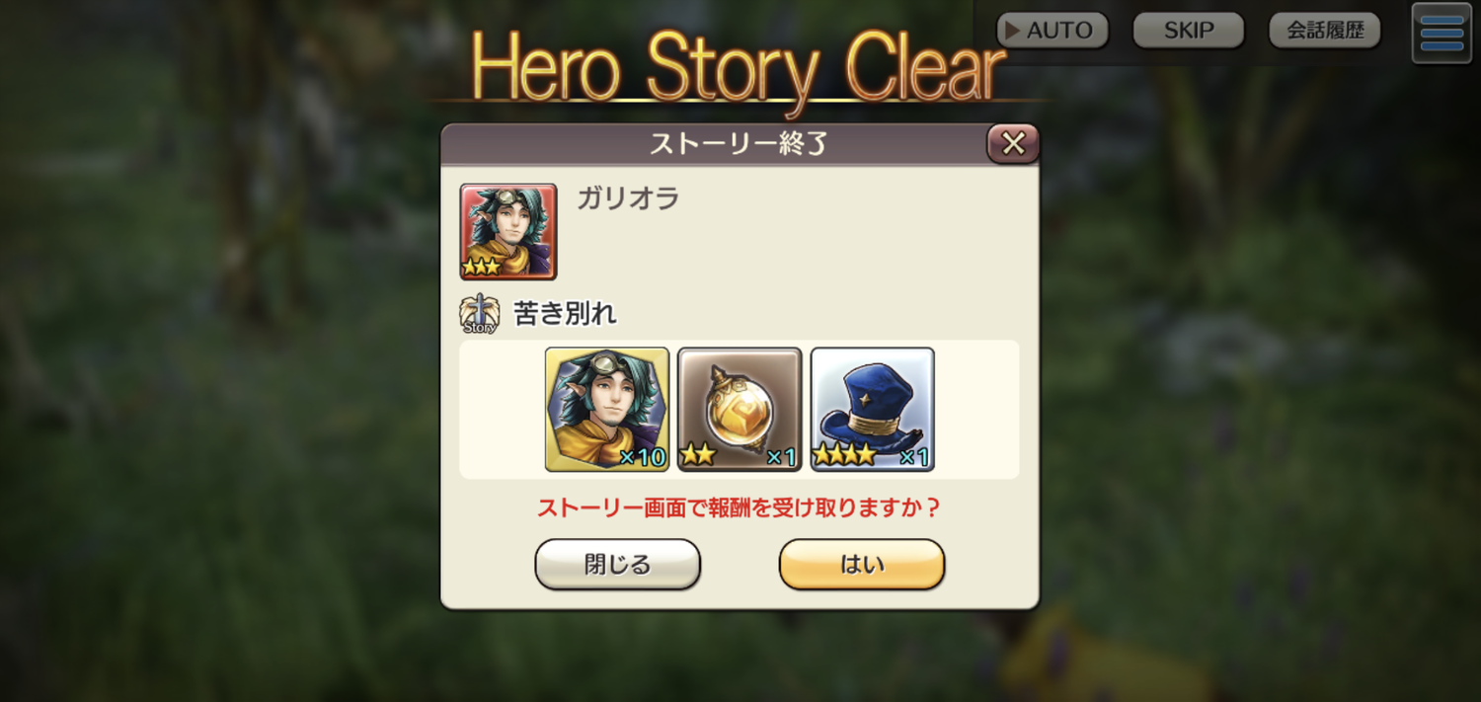Click the four-star rating on the hat
Image resolution: width=1481 pixels, height=702 pixels.
pos(844,455)
